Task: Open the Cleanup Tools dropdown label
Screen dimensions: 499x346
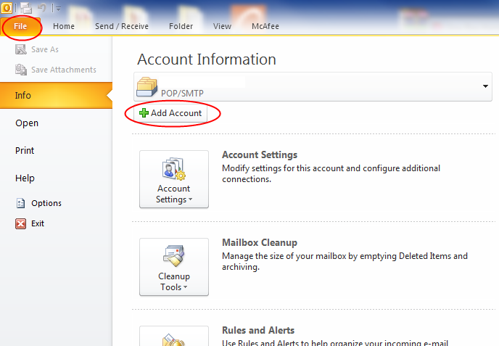Action: coord(174,282)
